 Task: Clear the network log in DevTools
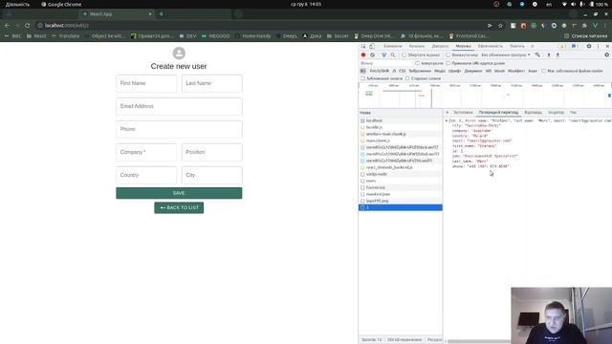[372, 55]
